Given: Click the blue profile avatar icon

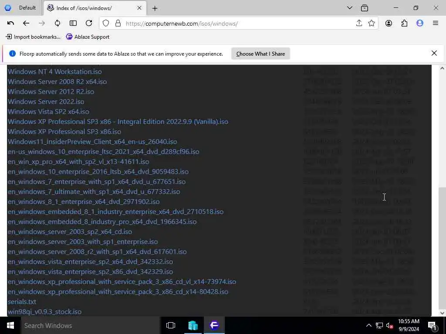Looking at the screenshot, I should pos(420,23).
